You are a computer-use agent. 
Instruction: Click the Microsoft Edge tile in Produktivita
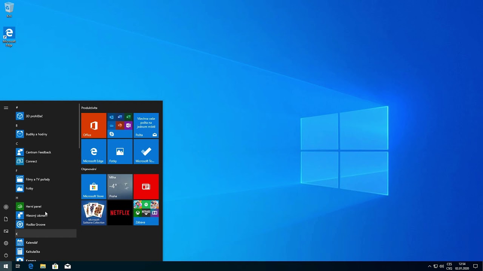94,152
